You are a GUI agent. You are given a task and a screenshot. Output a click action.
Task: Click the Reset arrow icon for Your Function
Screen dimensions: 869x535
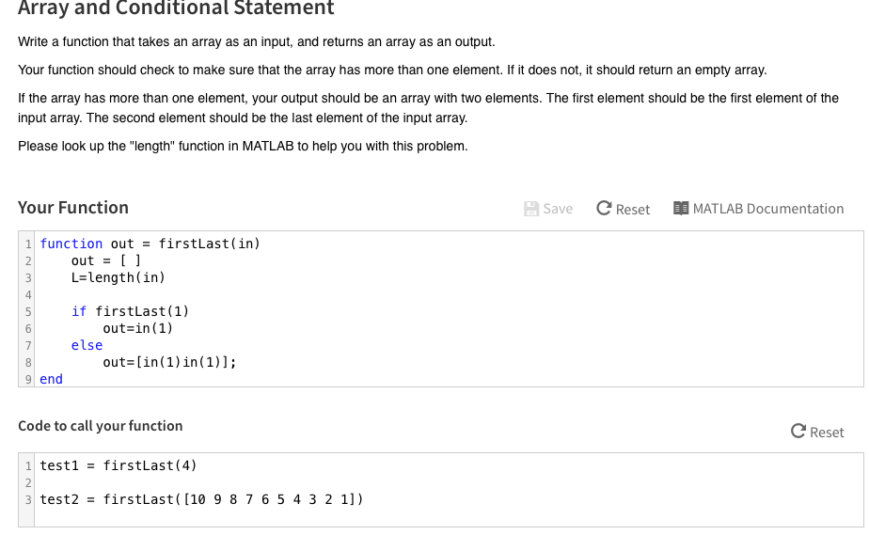[x=604, y=208]
